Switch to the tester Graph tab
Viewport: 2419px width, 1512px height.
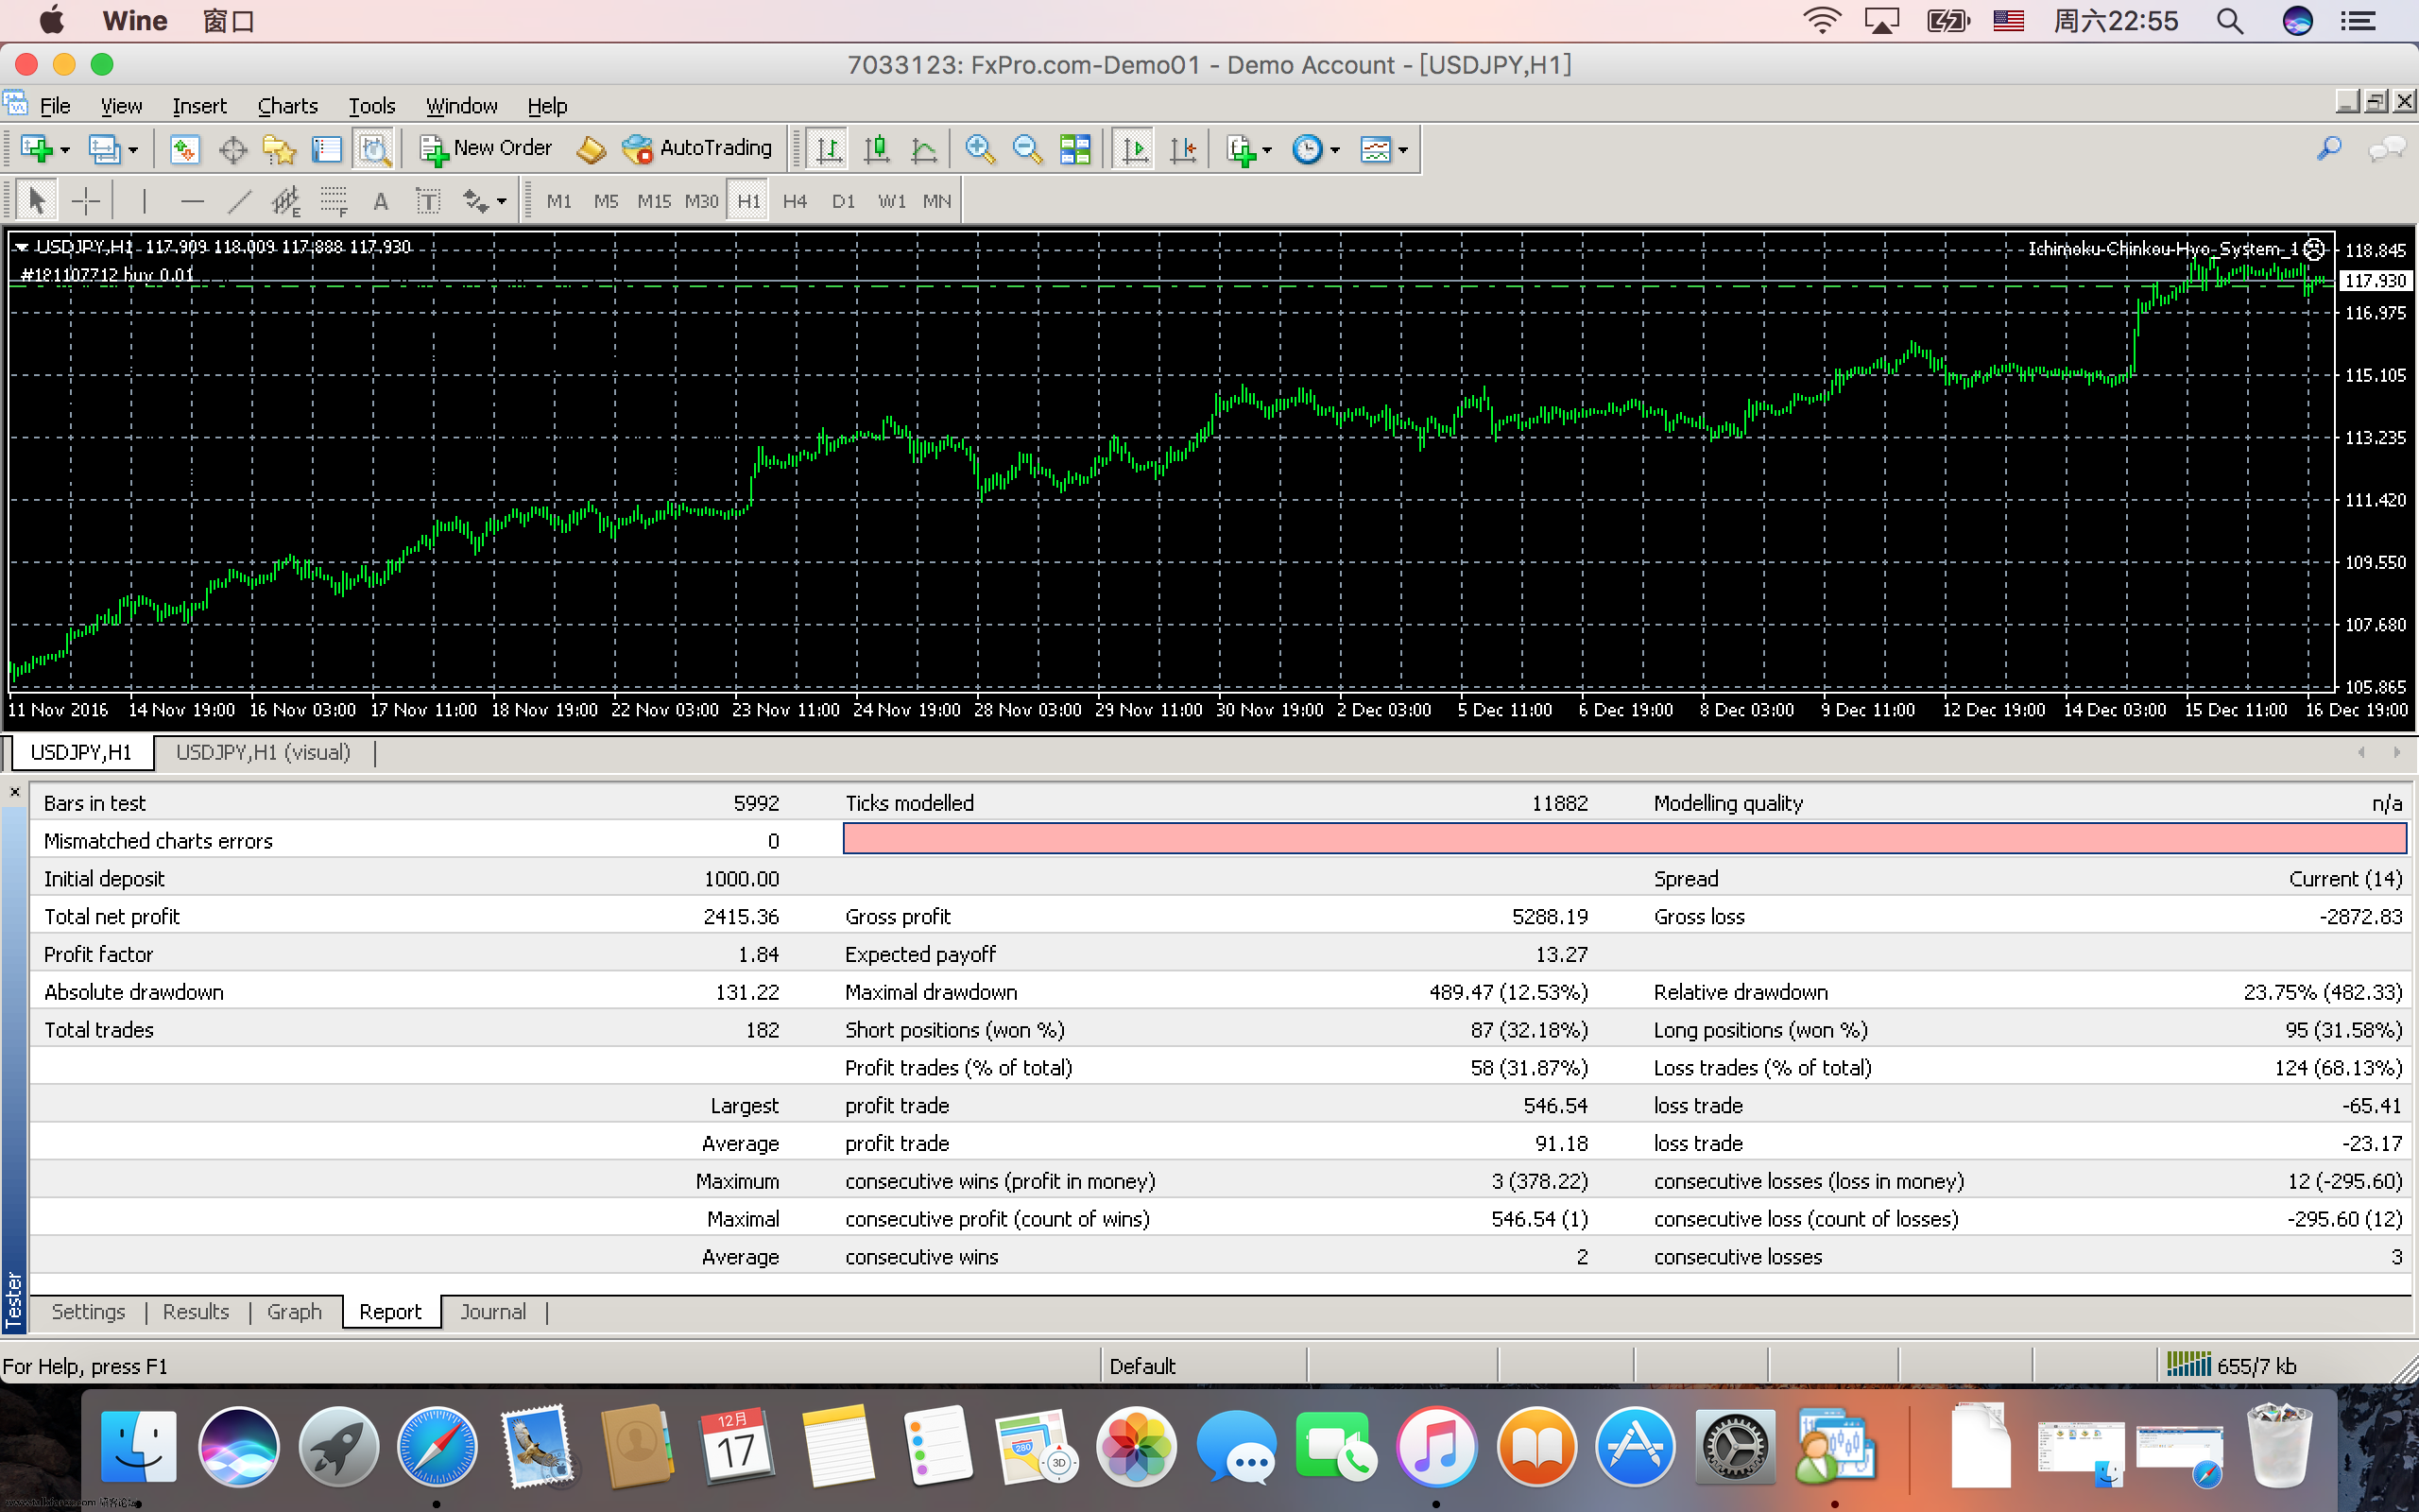(x=294, y=1311)
